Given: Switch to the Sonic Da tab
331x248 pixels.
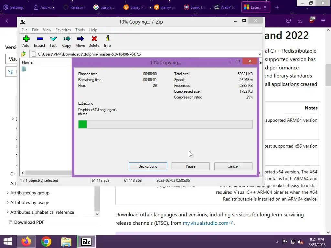Looking at the screenshot, I should click(x=195, y=7).
